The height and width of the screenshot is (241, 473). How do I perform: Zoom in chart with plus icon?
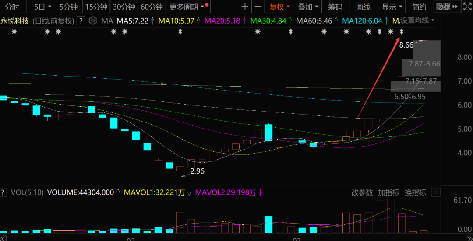pos(246,7)
